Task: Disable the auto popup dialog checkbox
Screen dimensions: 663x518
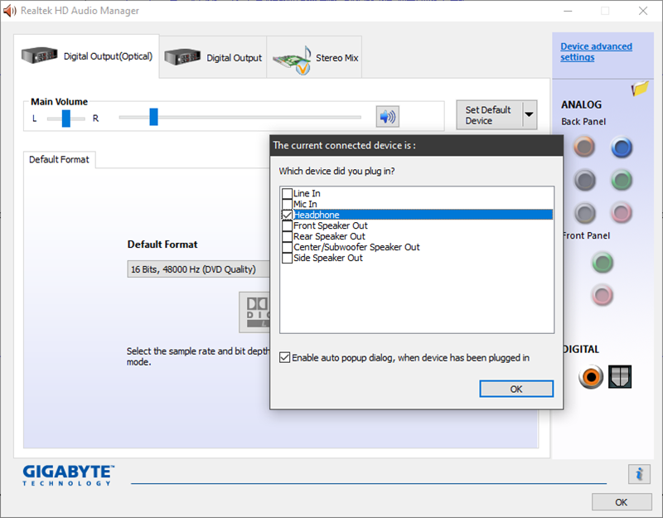Action: (x=285, y=358)
